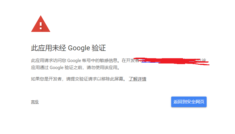Click the word Google in the heading
The width and height of the screenshot is (235, 134).
[79, 48]
